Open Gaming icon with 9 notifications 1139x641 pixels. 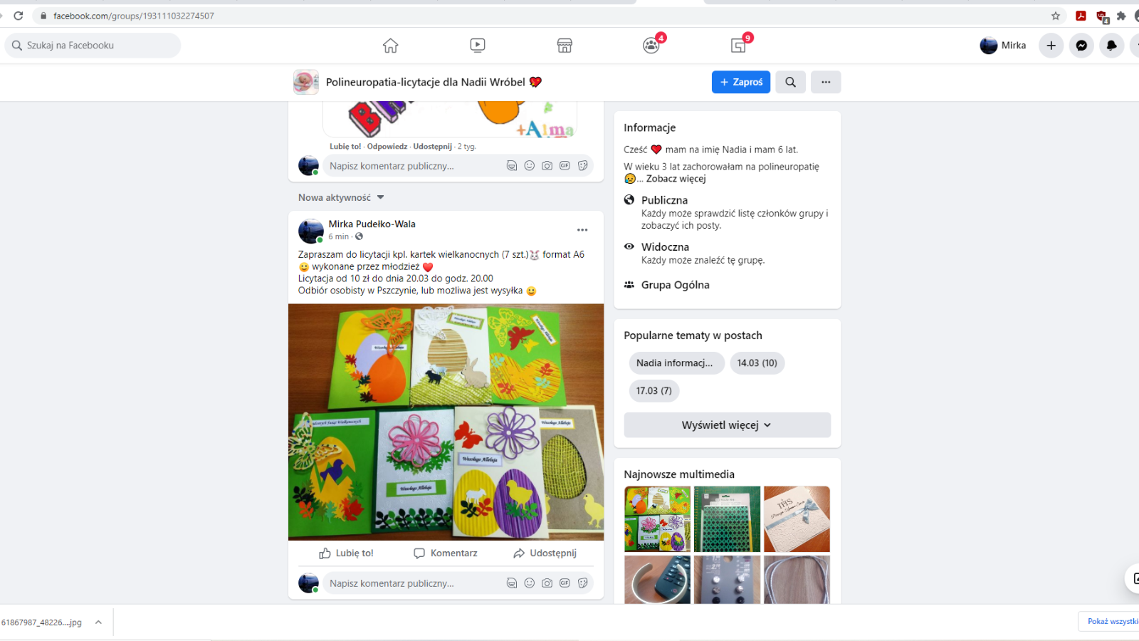point(739,46)
